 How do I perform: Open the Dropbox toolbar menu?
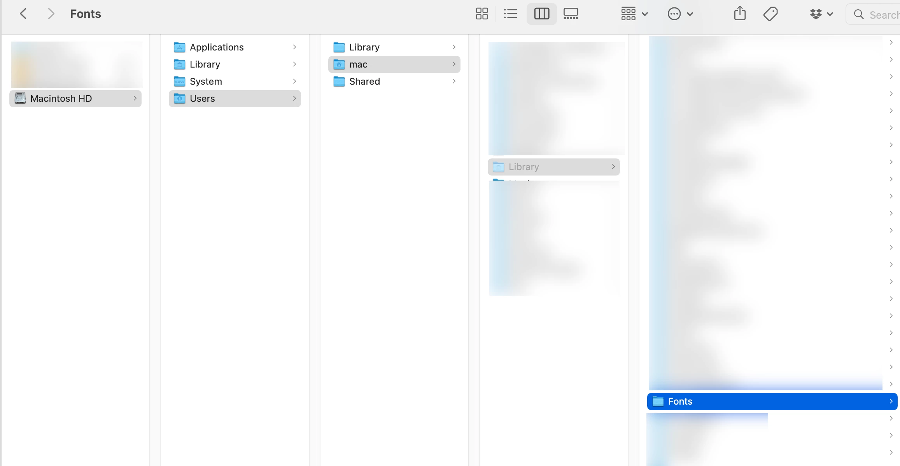[x=821, y=14]
